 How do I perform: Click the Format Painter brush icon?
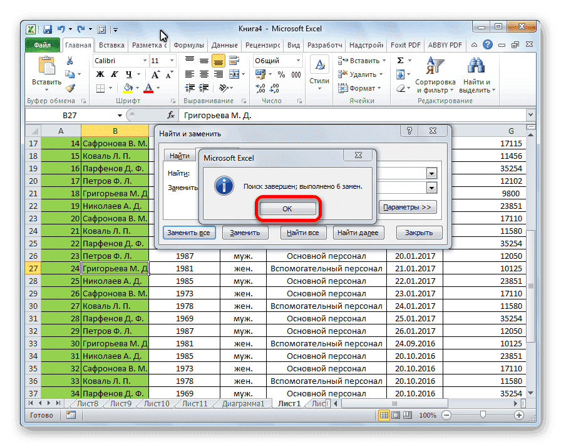coord(70,88)
